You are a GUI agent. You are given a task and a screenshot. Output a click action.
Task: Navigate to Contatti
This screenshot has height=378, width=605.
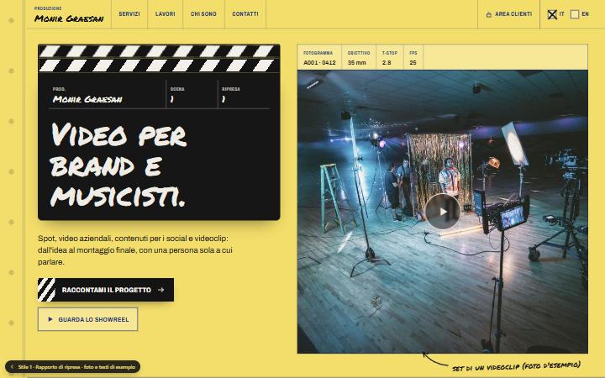tap(245, 14)
